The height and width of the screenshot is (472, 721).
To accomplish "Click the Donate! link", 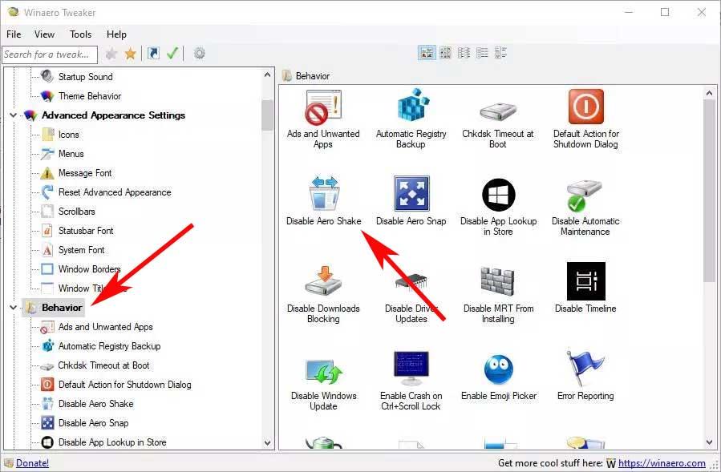I will pos(32,463).
